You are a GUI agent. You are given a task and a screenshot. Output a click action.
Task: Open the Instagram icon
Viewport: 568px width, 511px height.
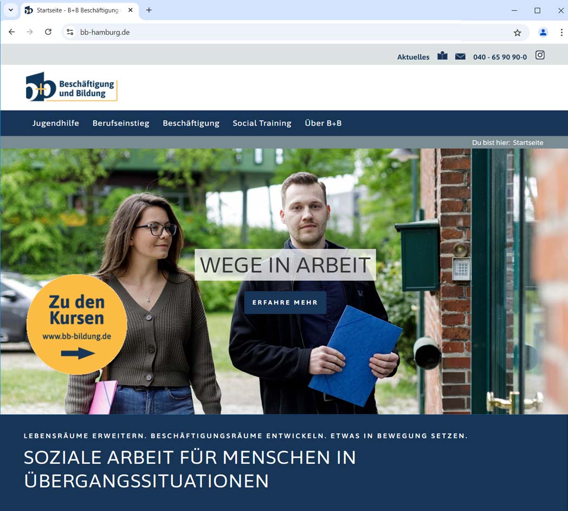(540, 55)
